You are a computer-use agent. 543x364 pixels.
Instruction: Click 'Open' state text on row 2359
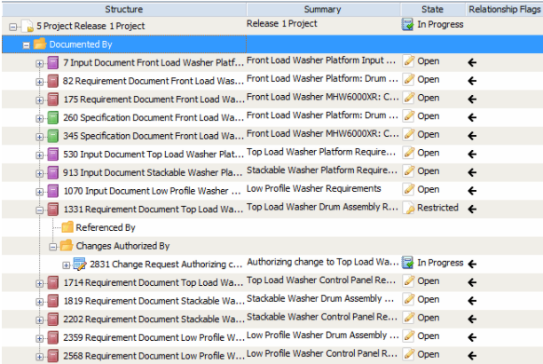click(x=428, y=336)
